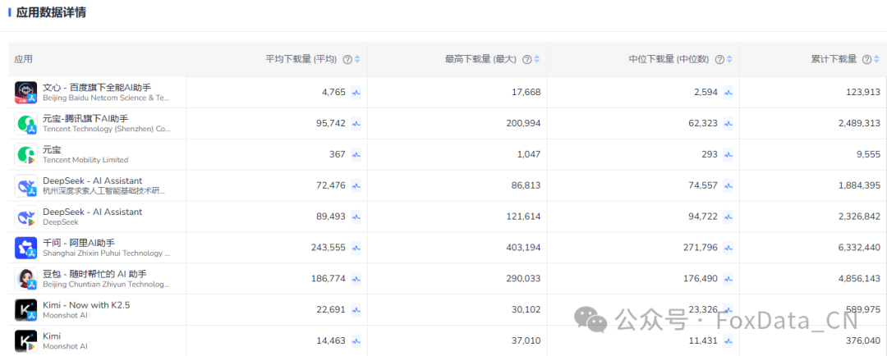Image resolution: width=887 pixels, height=356 pixels.
Task: Click help icon next to 累计下载量
Action: point(866,59)
